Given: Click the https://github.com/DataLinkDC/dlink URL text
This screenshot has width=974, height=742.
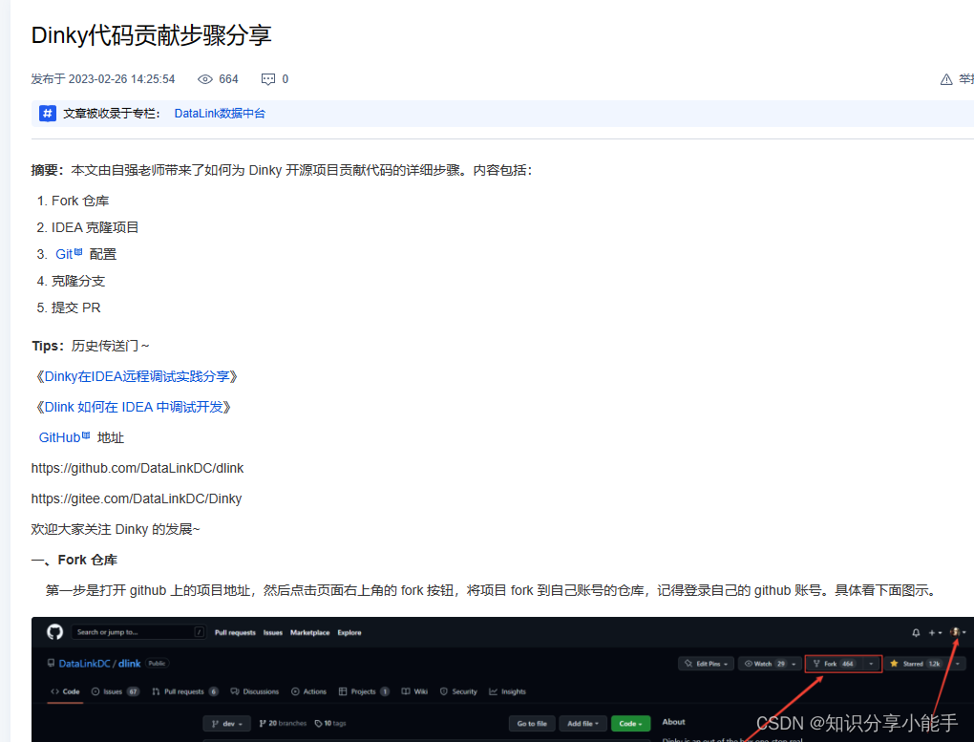Looking at the screenshot, I should click(138, 468).
